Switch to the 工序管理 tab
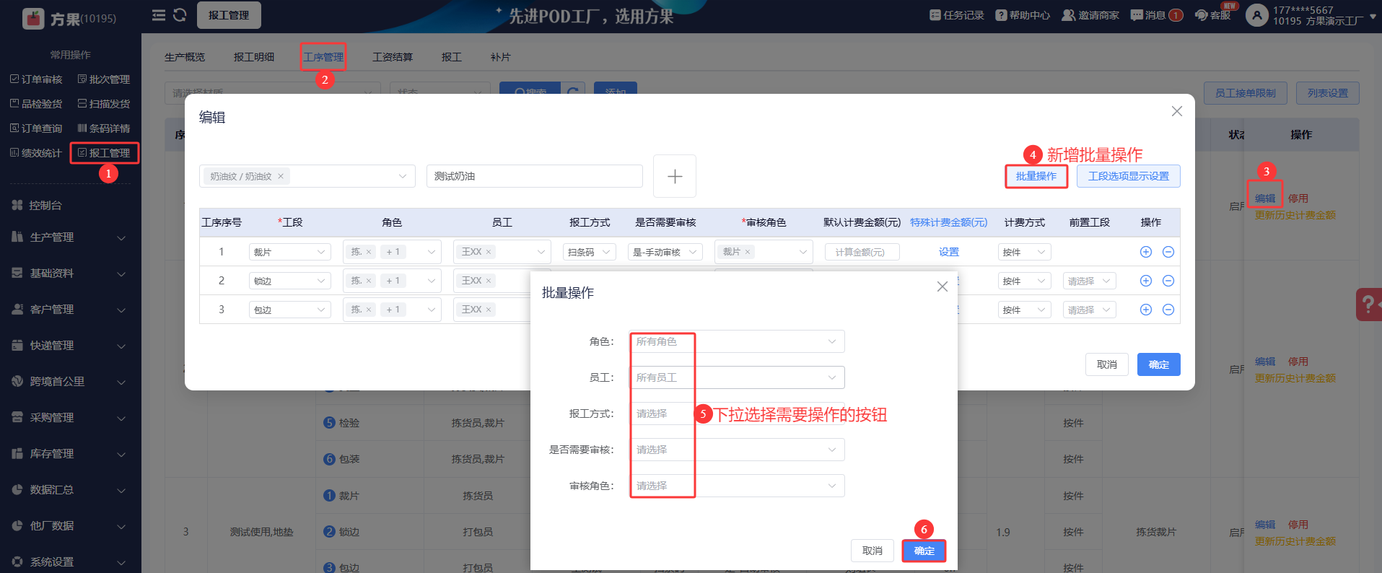 [323, 57]
